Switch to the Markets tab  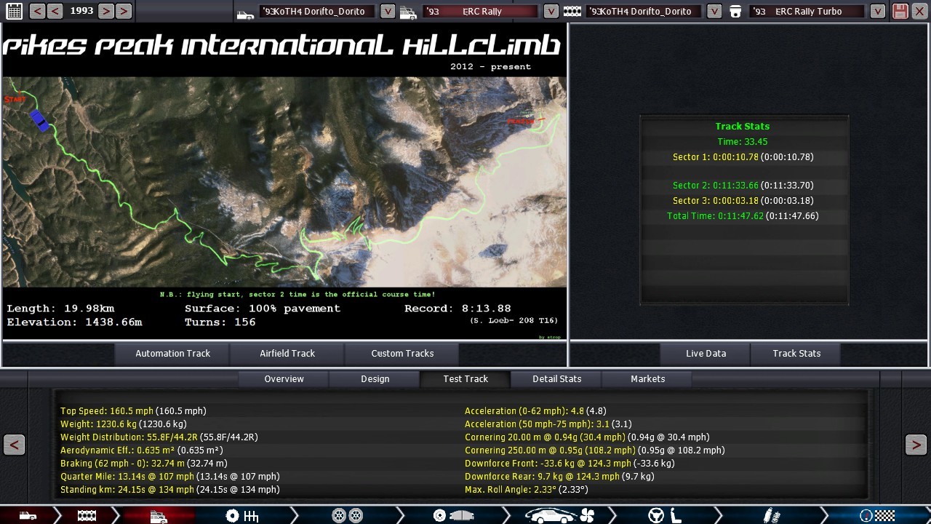647,378
